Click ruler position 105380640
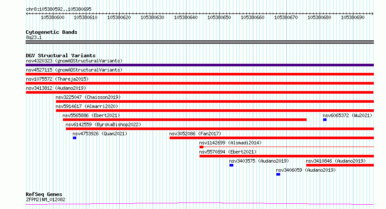386x209 pixels. (186, 18)
